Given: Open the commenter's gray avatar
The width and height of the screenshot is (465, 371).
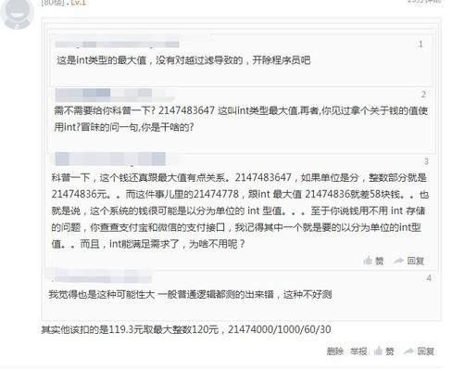Looking at the screenshot, I should pos(18,14).
